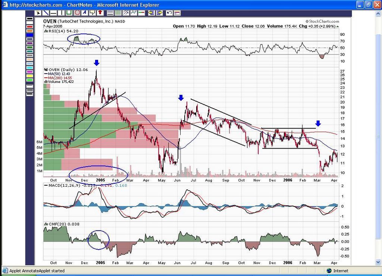Image resolution: width=382 pixels, height=276 pixels.
Task: Click the '7-Apr-2006' date text
Action: tap(53, 26)
